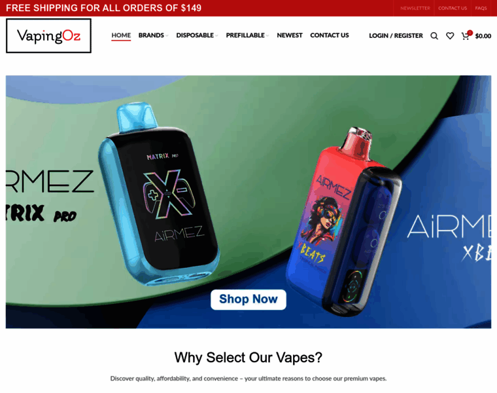Open the Newest menu item
The width and height of the screenshot is (497, 393).
(290, 35)
